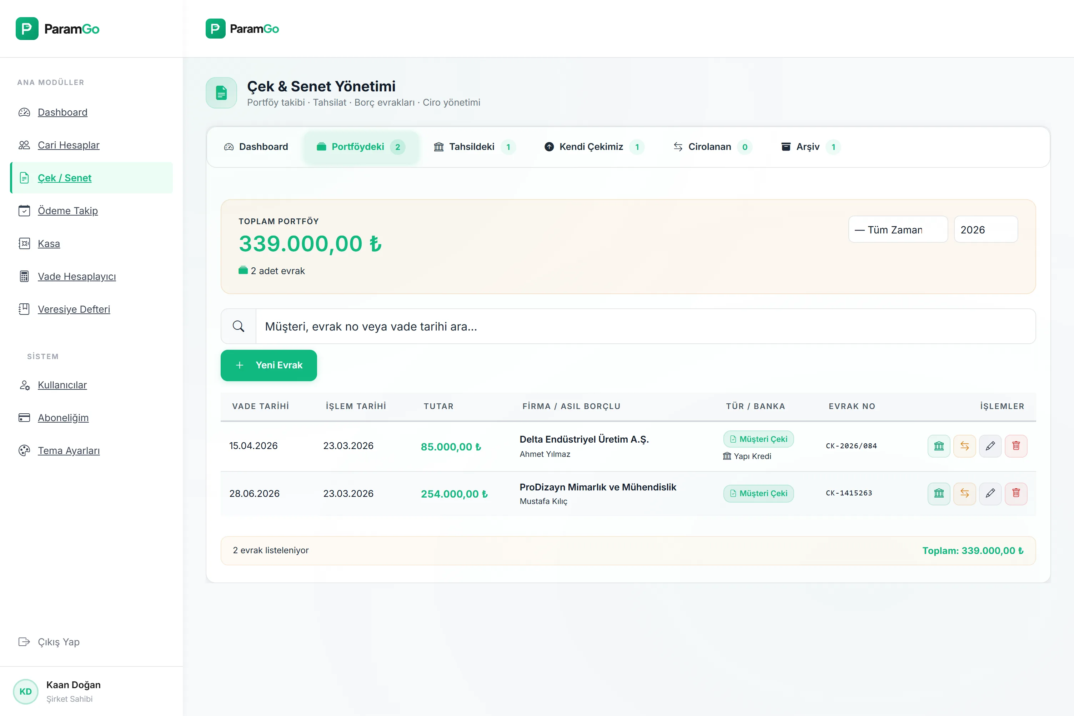Click pencil edit icon for CK-1415263

coord(990,493)
